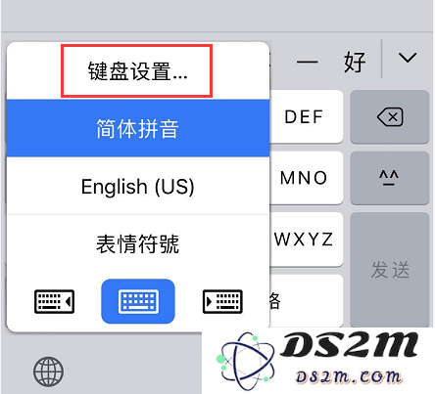The height and width of the screenshot is (394, 435).
Task: Tap the backspace delete key
Action: click(x=390, y=116)
